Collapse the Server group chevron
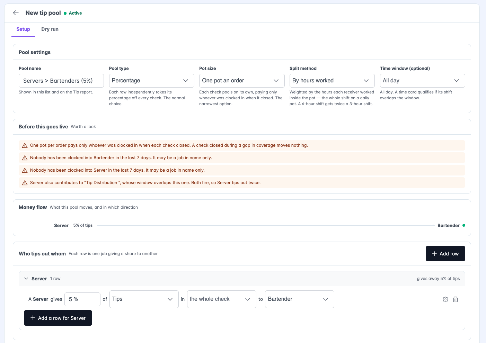 26,279
